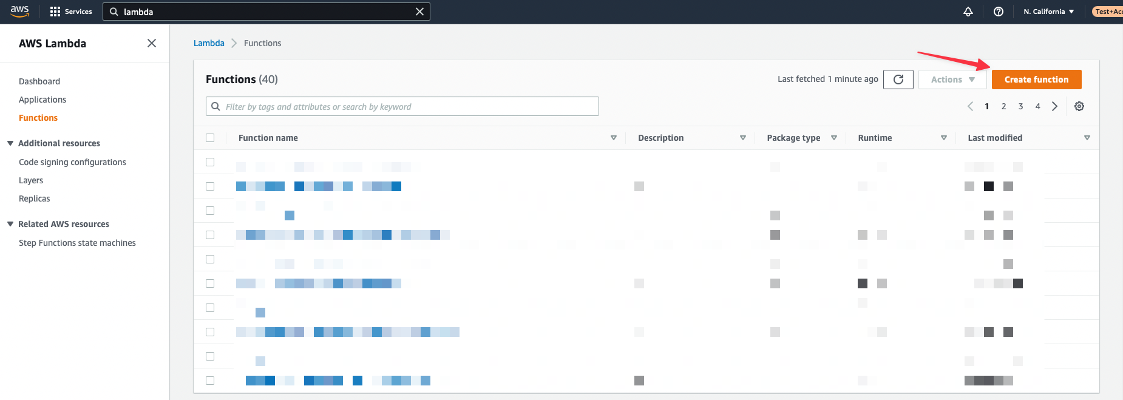Check the tenth function row checkbox
Screen dimensions: 1123x400
tap(210, 381)
